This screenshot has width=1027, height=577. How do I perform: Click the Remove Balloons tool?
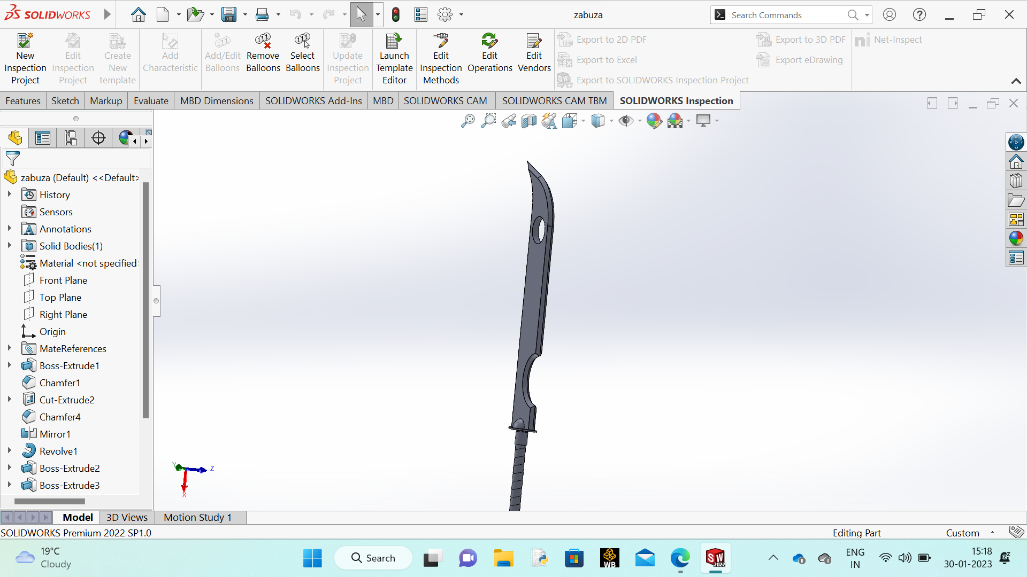(263, 42)
